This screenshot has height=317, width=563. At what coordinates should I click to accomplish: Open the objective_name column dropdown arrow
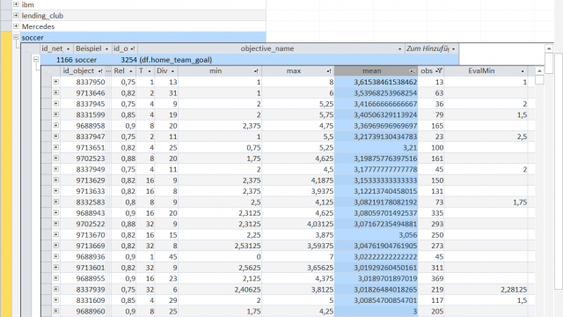click(399, 49)
